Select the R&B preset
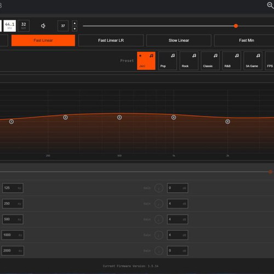The width and height of the screenshot is (274, 274). click(x=231, y=61)
